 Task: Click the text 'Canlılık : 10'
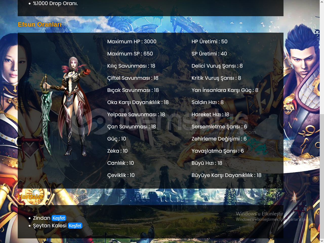(120, 163)
